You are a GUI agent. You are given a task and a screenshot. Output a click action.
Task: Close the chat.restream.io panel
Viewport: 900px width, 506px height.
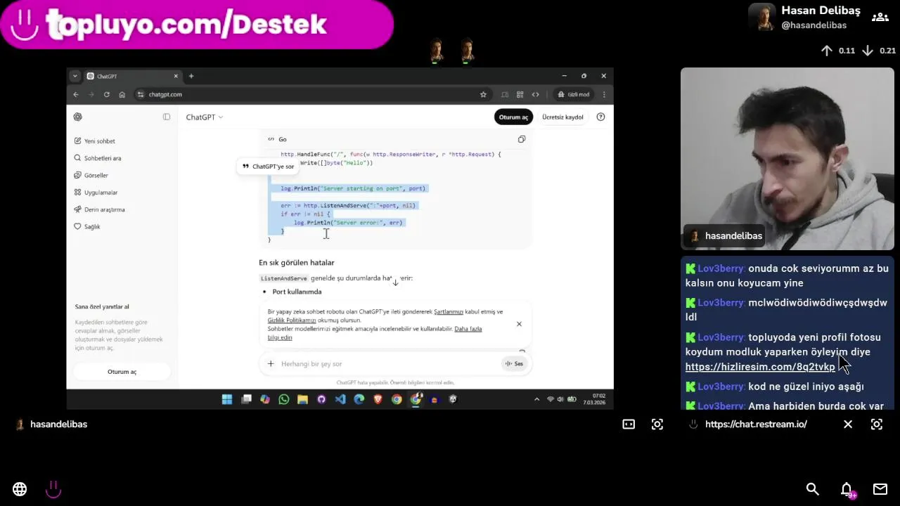[x=848, y=424]
